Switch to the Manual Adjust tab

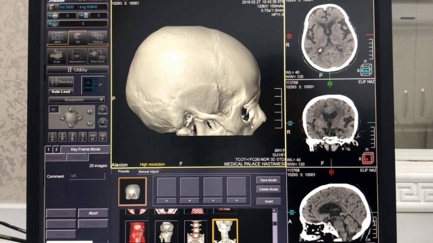click(x=149, y=172)
